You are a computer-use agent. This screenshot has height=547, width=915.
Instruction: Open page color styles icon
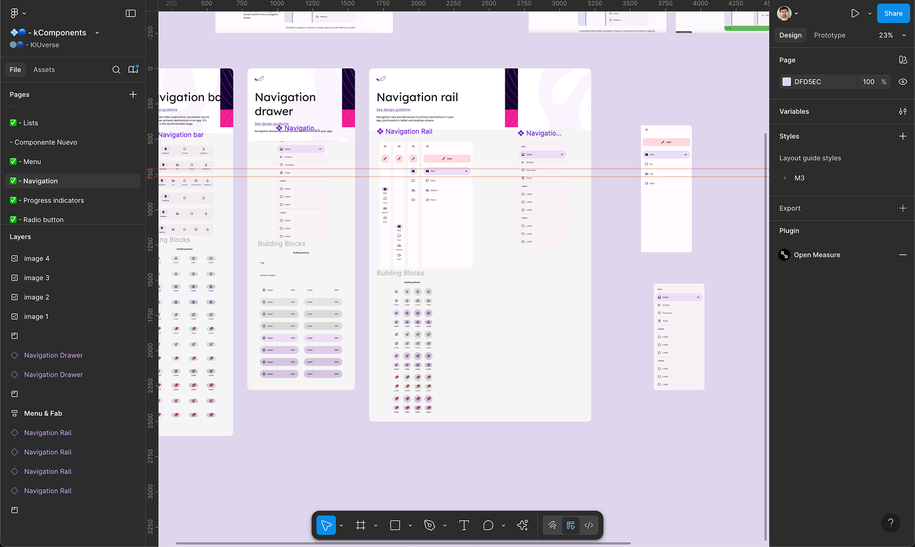[903, 60]
